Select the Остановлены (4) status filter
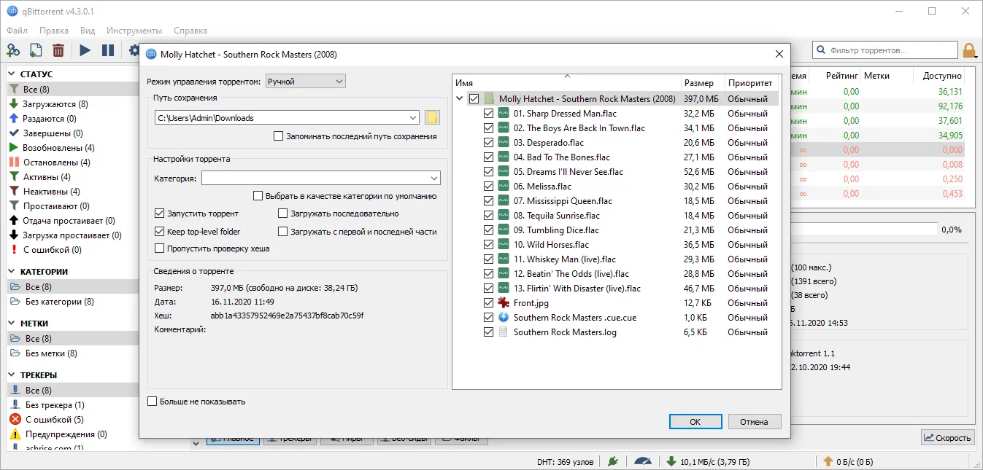The height and width of the screenshot is (470, 983). click(56, 162)
